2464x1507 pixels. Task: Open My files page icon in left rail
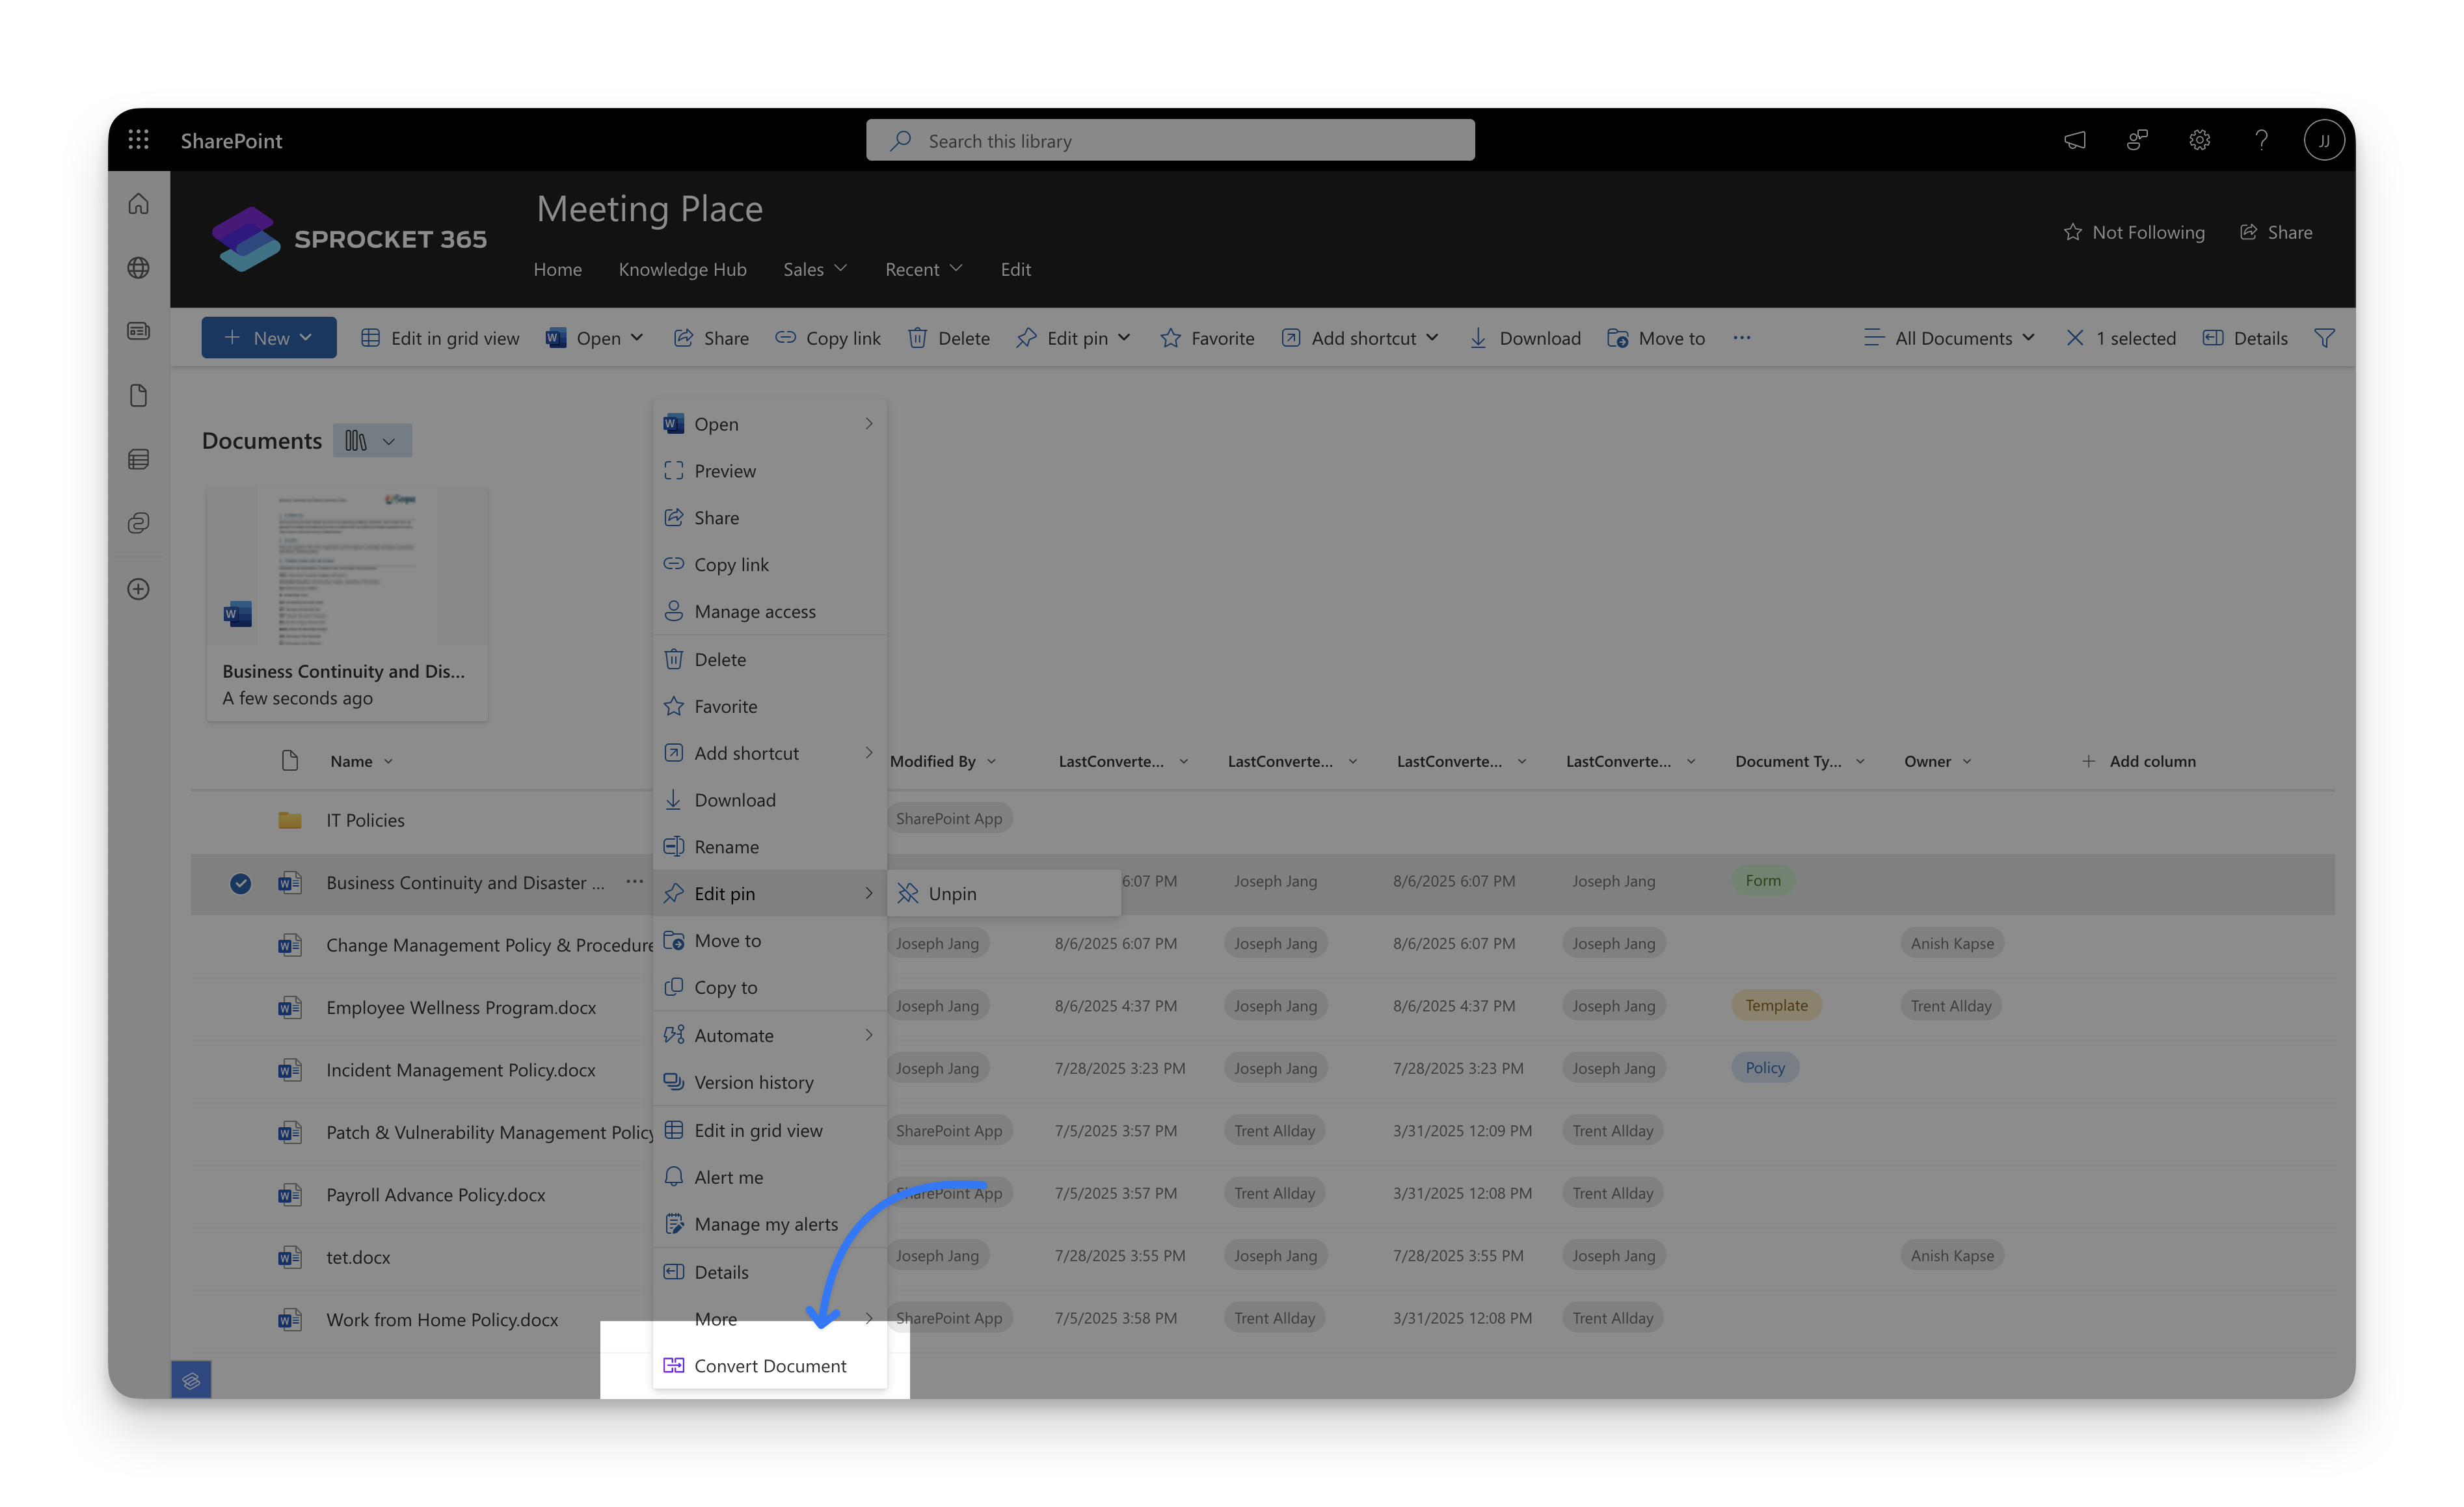(x=139, y=395)
